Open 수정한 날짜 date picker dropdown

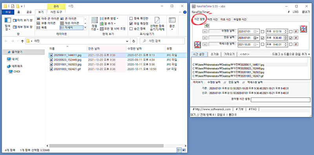[x=256, y=32]
